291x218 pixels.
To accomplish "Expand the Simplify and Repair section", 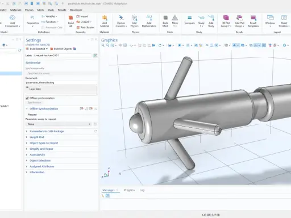I will [x=41, y=149].
